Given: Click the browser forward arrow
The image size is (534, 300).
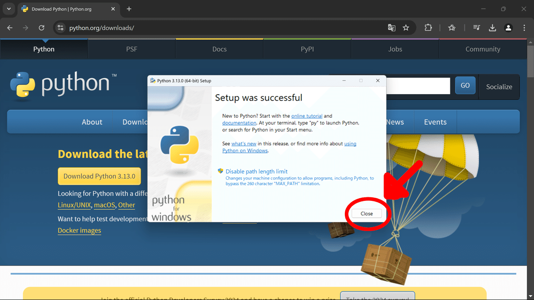Looking at the screenshot, I should (x=25, y=28).
